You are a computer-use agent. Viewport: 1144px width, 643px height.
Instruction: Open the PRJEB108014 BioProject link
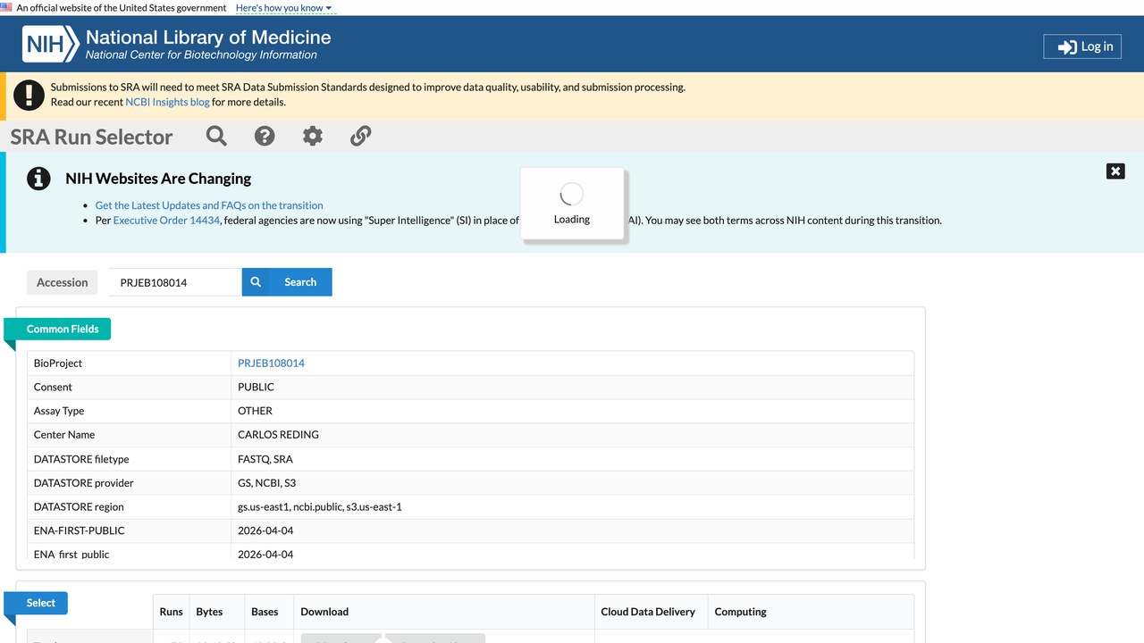tap(271, 363)
